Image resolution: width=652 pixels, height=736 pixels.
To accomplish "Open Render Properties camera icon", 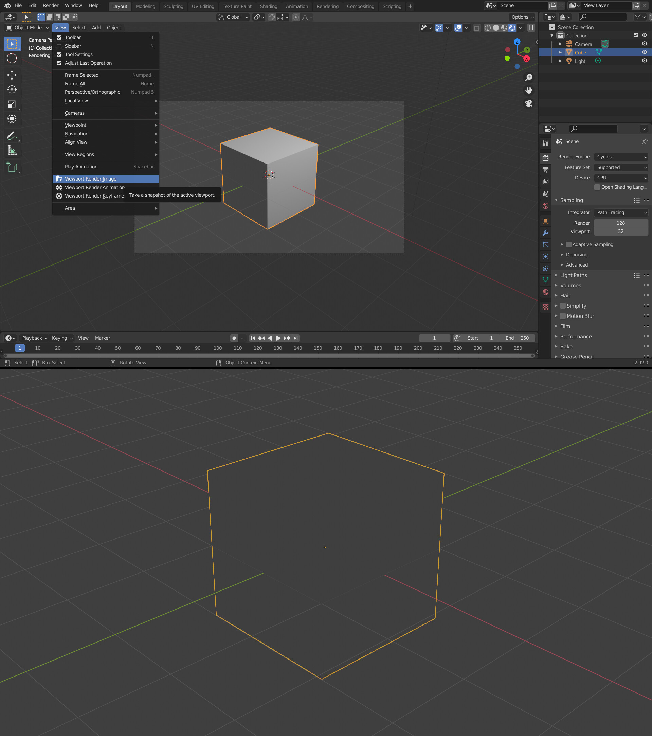I will point(546,157).
